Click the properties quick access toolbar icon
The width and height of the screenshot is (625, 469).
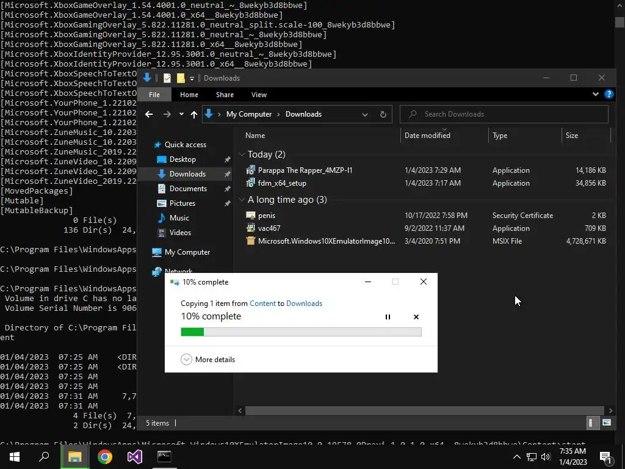point(167,78)
